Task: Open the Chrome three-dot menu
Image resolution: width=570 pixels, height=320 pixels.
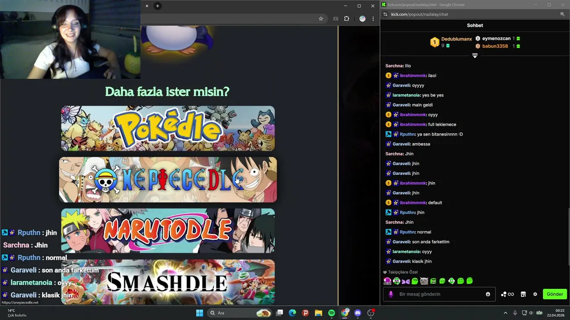Action: [373, 19]
